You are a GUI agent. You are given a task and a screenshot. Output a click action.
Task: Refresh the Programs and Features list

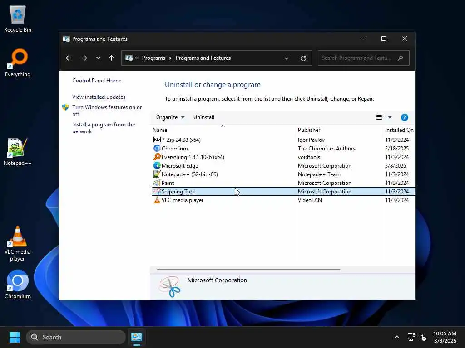pos(303,58)
